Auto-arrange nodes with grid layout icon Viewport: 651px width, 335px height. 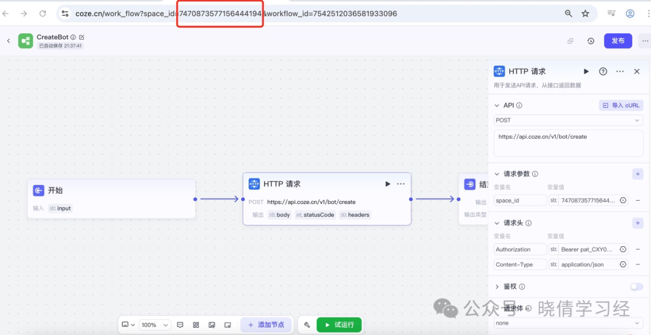(196, 325)
